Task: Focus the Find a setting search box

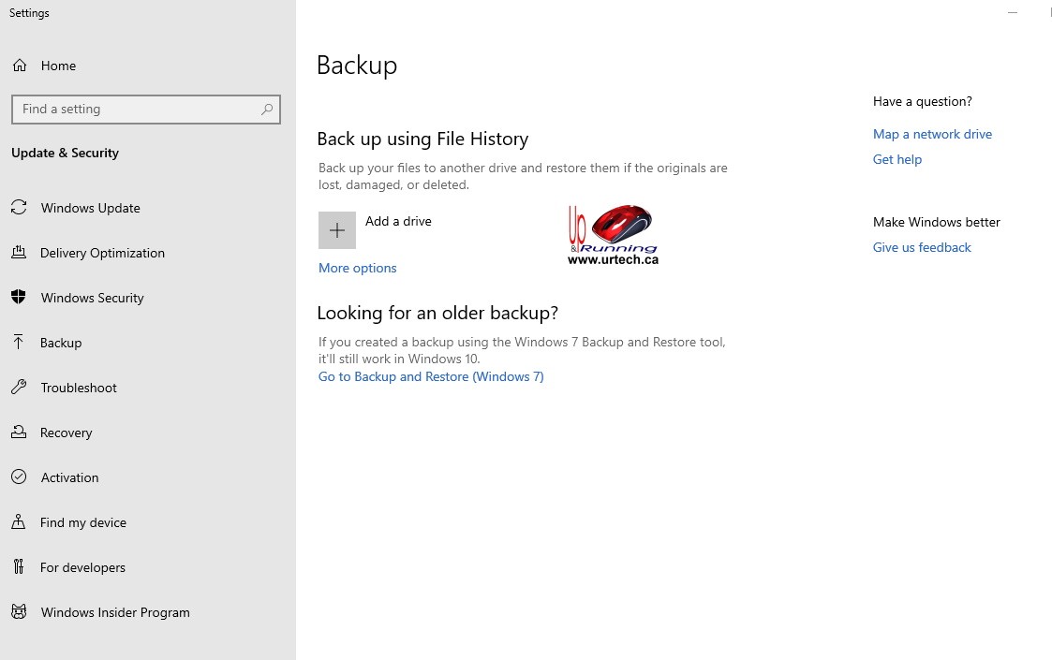Action: click(136, 110)
